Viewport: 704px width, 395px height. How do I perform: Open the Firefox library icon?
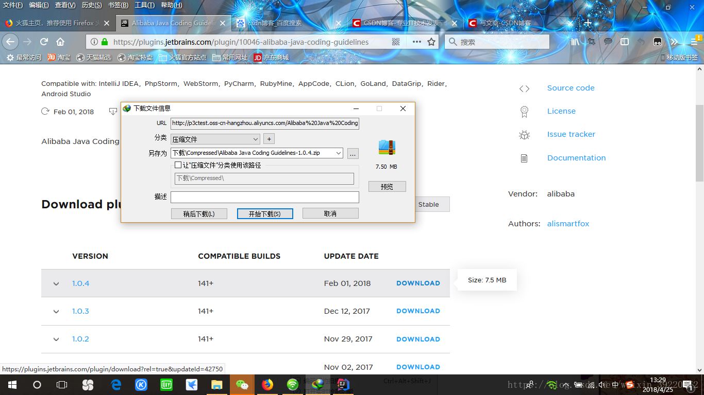pos(575,42)
